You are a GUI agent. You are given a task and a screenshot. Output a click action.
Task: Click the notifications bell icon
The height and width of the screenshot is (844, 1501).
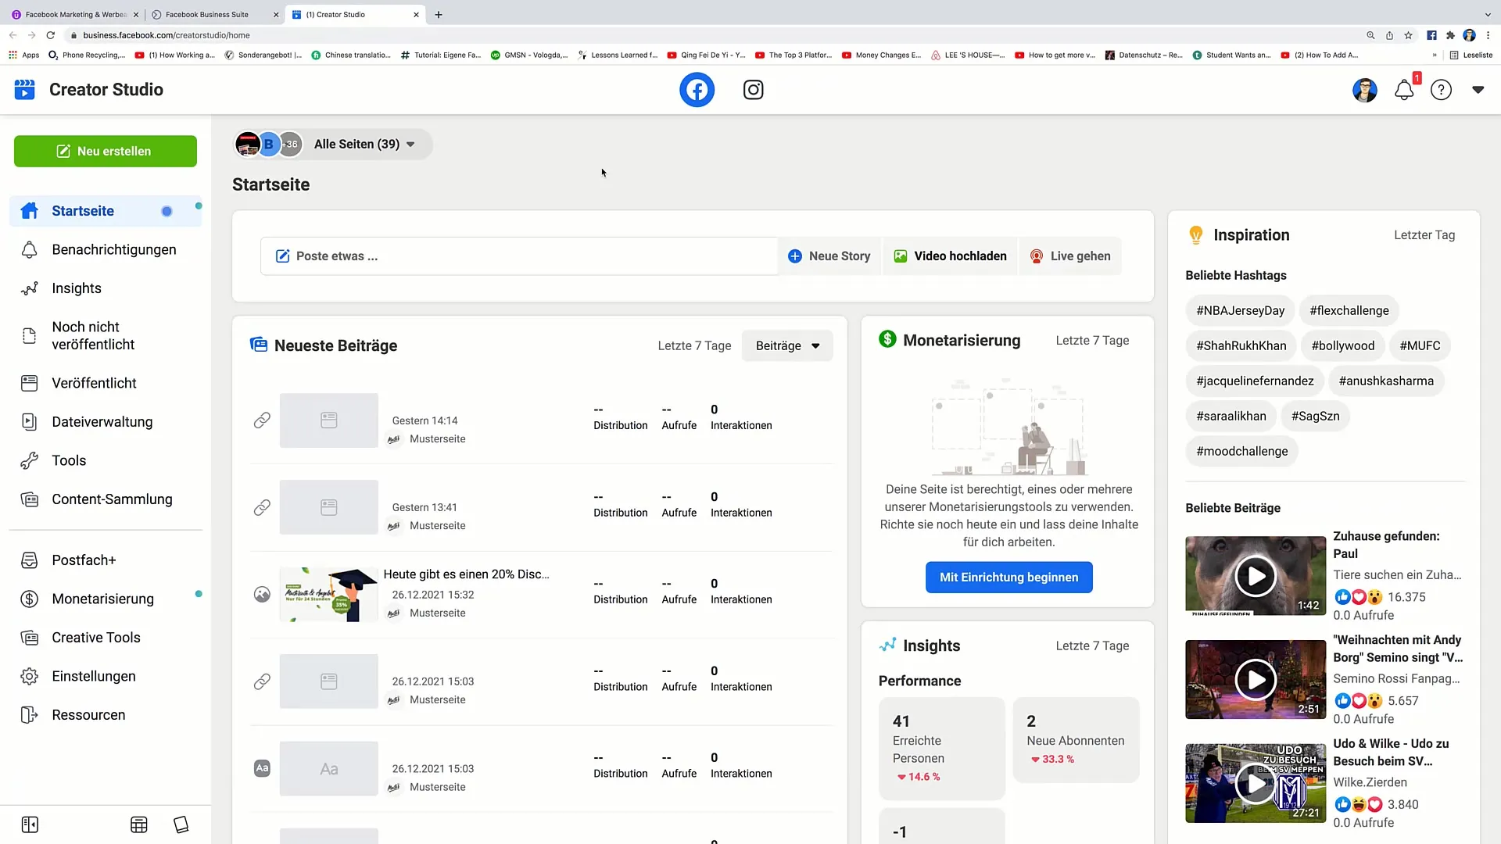[1404, 90]
